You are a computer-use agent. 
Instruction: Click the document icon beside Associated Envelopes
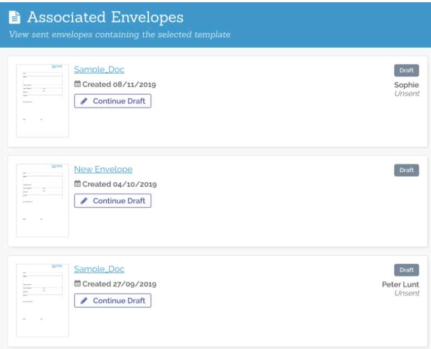click(14, 18)
